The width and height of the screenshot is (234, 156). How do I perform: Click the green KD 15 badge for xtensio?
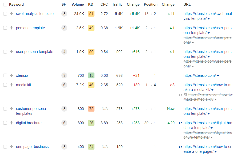coord(91,76)
